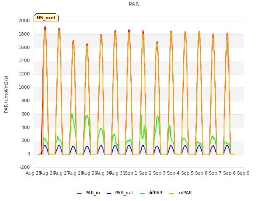Click the PAR (umol/m2/s) y-axis label
Screen dimensions: 269x201
pyautogui.click(x=6, y=94)
